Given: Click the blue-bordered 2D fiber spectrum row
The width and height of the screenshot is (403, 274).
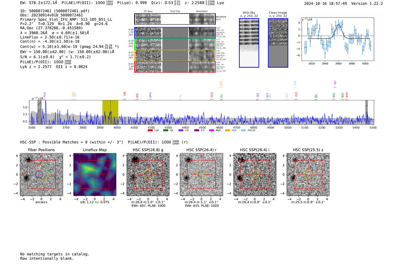Looking at the screenshot, I should coord(175,33).
